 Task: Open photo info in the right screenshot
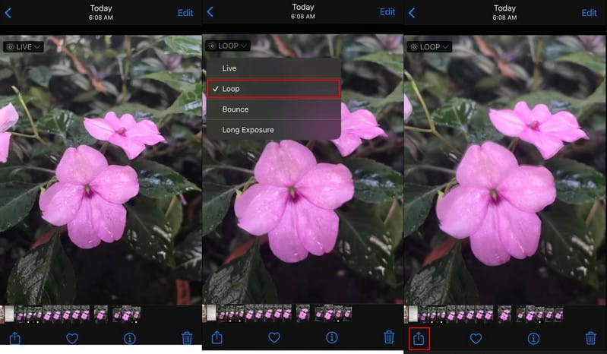coord(533,339)
